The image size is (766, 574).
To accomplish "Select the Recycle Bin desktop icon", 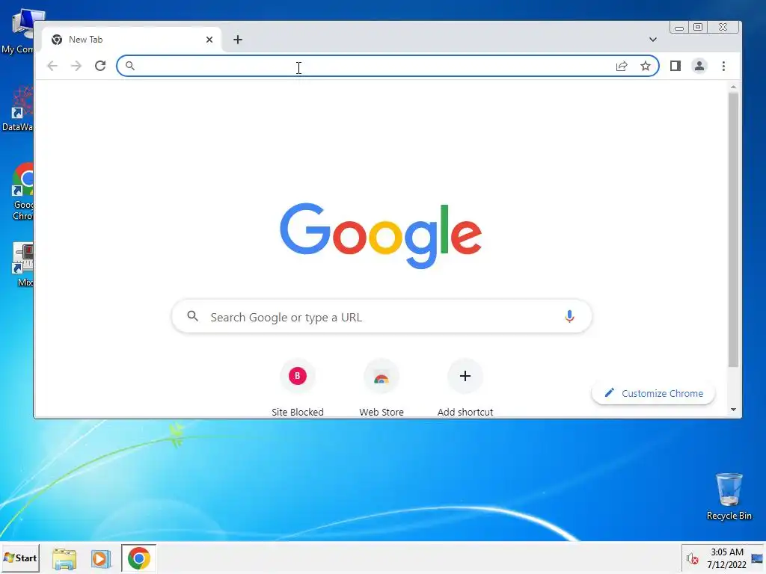I will pos(729,496).
